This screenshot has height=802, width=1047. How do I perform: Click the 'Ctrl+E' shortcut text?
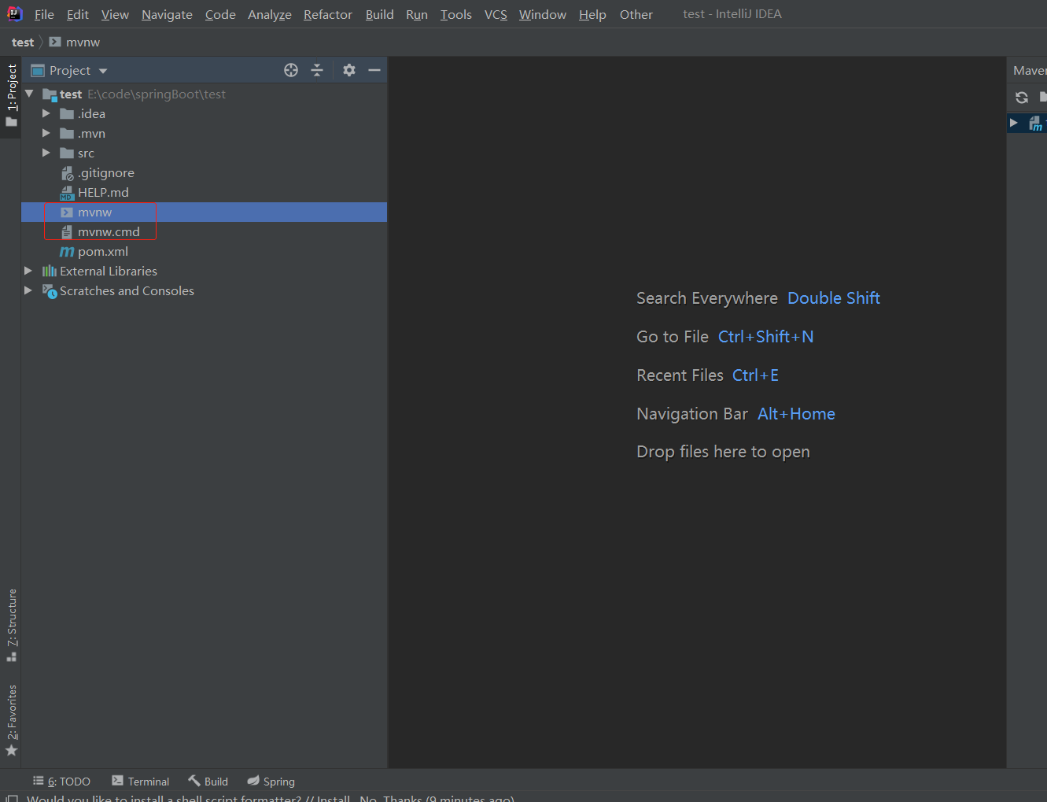(x=755, y=375)
